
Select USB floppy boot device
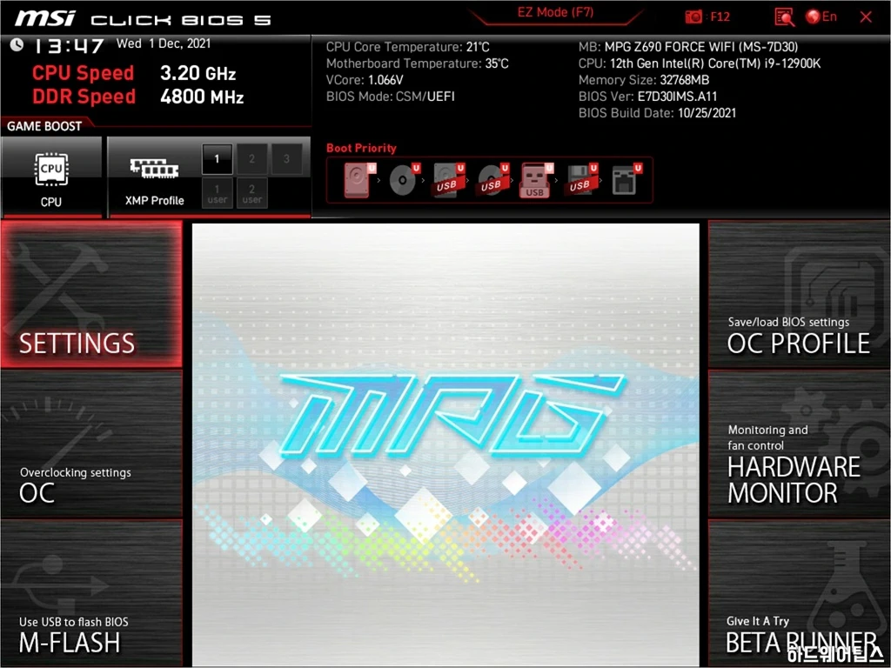(x=581, y=180)
